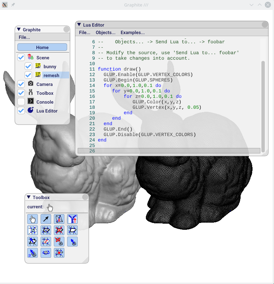Collapse the Graphite panel with its triangle
This screenshot has height=284, width=274.
click(x=18, y=29)
